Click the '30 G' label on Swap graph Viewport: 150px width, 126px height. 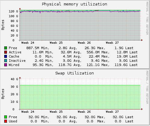[x=14, y=87]
